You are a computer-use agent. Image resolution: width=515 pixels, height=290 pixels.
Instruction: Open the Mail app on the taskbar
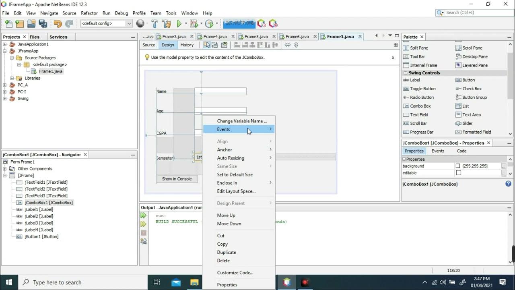[x=176, y=282]
